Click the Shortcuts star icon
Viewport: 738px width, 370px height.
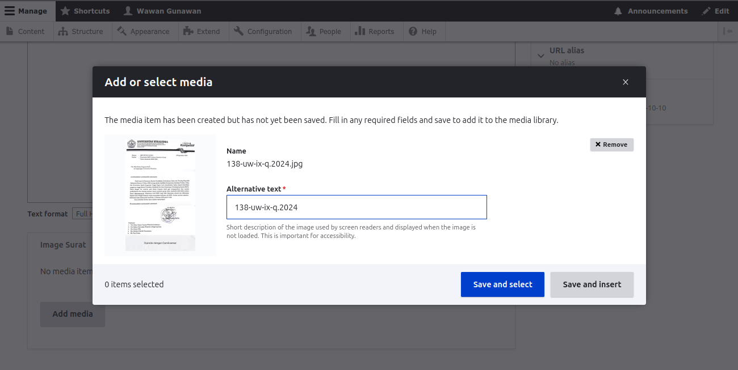pos(65,11)
